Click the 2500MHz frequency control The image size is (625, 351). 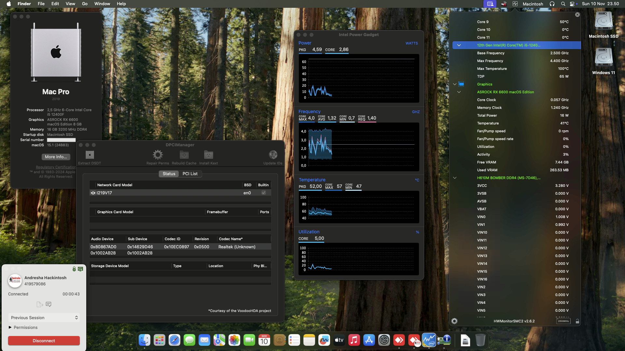point(563,321)
